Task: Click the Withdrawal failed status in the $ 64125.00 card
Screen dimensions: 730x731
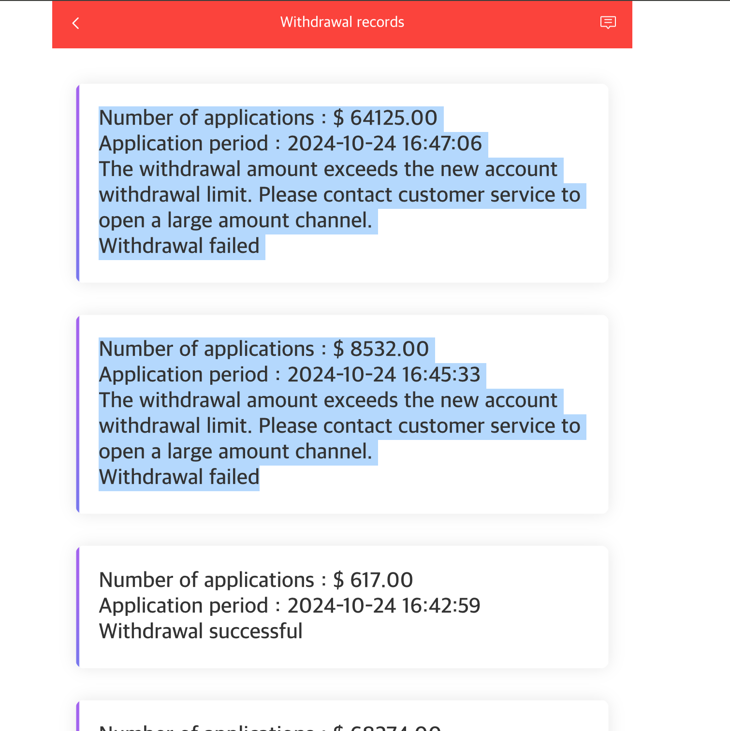Action: click(179, 246)
